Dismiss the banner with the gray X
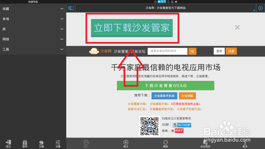 click(x=237, y=27)
